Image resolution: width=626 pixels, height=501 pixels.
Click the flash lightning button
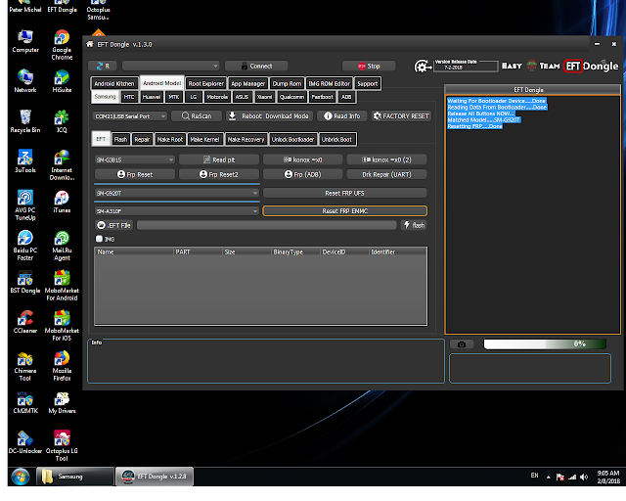[x=414, y=225]
